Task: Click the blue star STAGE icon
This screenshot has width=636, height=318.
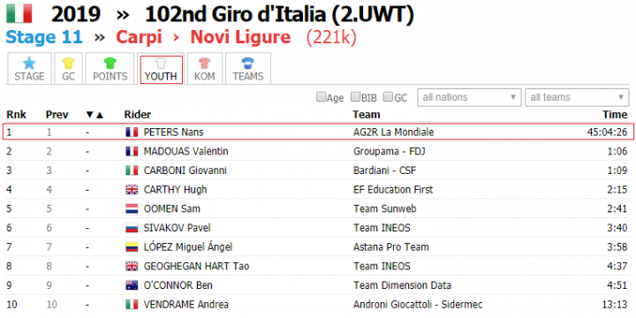Action: click(29, 63)
